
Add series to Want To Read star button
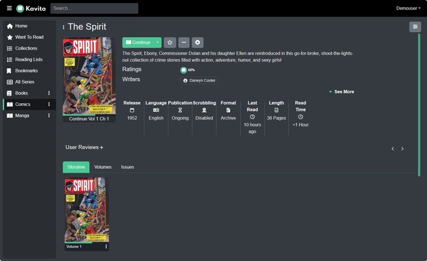coord(169,42)
